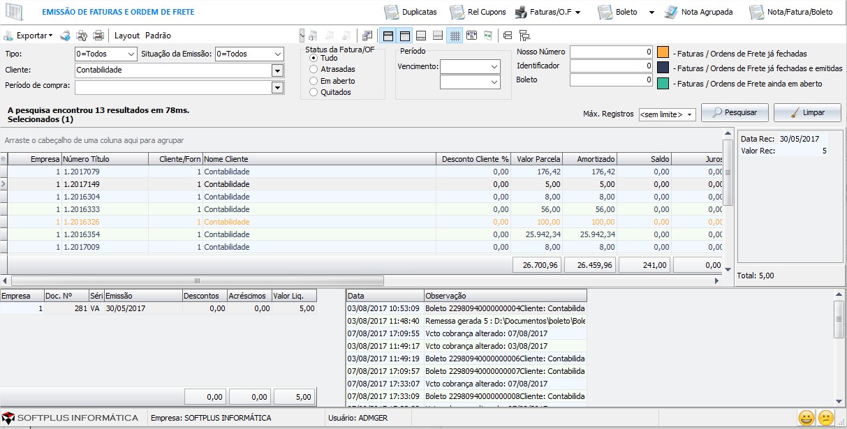This screenshot has width=847, height=429.
Task: Expand the arrow next to Boleto
Action: [x=651, y=12]
